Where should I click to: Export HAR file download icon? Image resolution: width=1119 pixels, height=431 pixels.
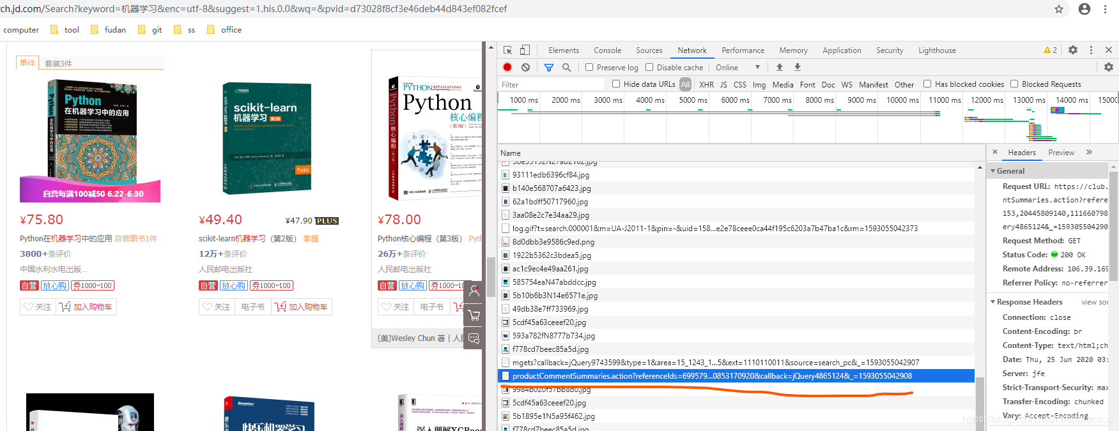point(798,67)
